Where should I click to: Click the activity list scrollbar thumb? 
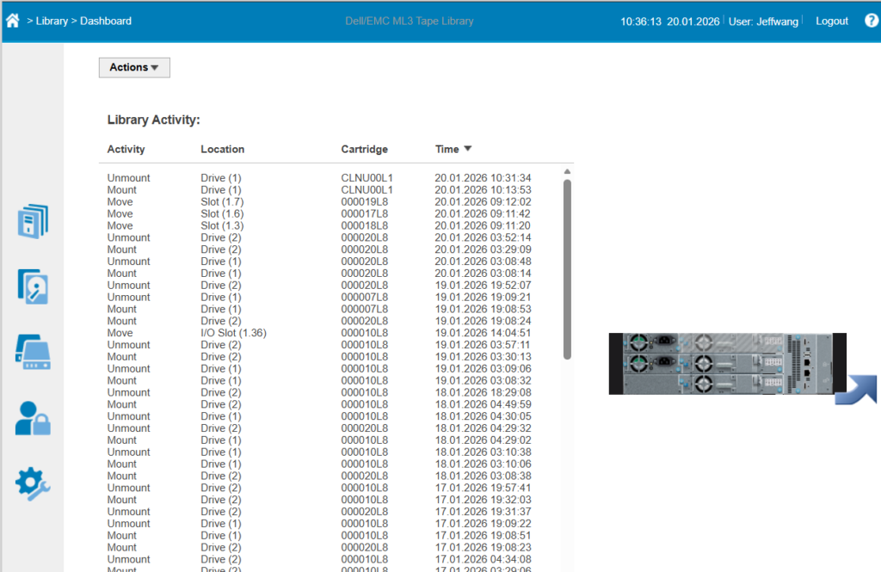click(x=567, y=267)
